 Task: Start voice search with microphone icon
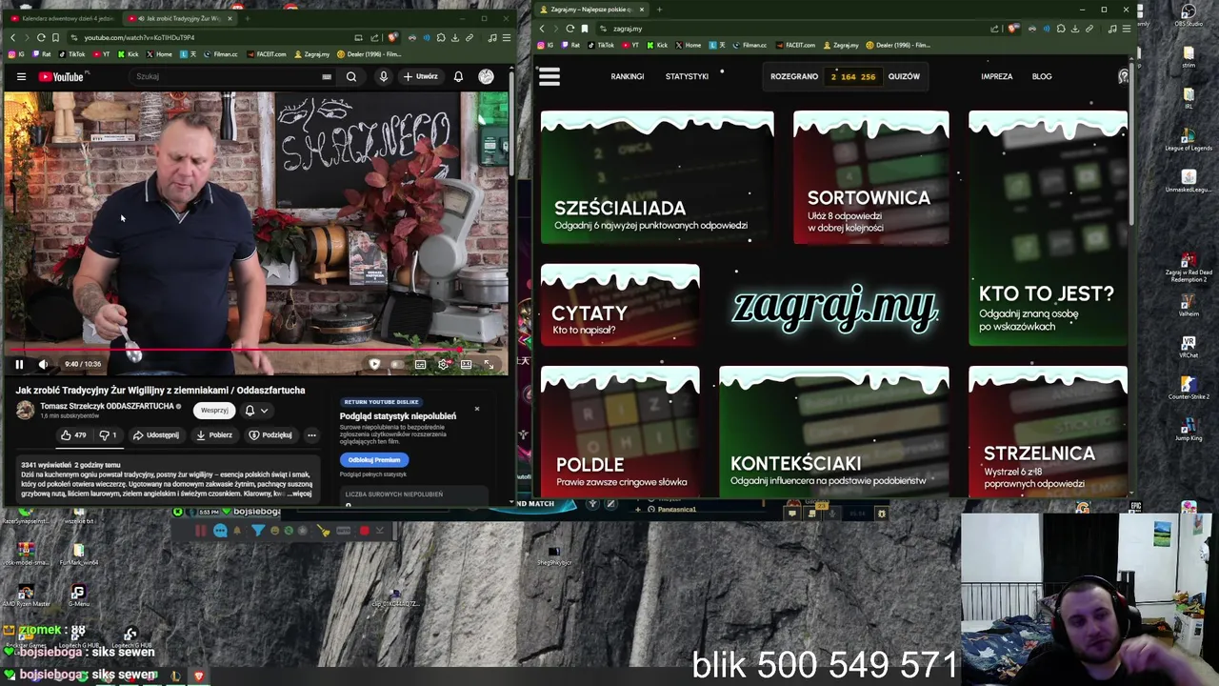pyautogui.click(x=384, y=76)
